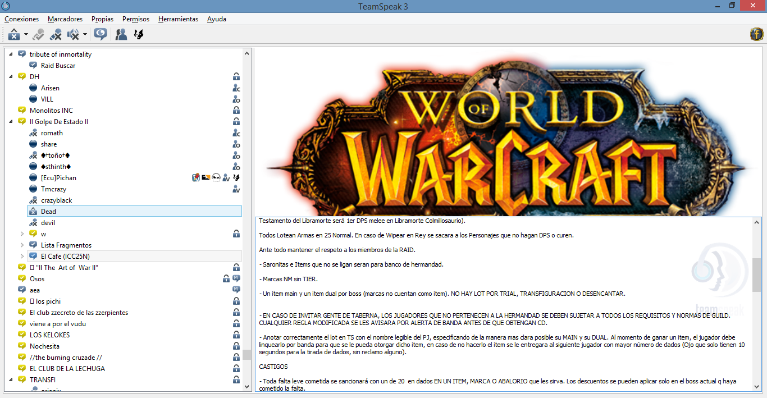Click the padlock icon on Osos channel
The width and height of the screenshot is (767, 398).
click(226, 279)
